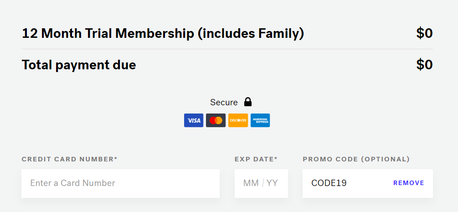Click the American Express logo

(260, 120)
